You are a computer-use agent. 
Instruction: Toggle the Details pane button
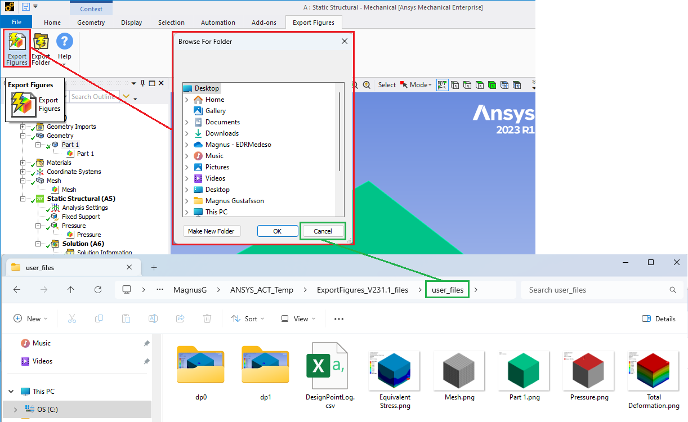click(x=659, y=318)
